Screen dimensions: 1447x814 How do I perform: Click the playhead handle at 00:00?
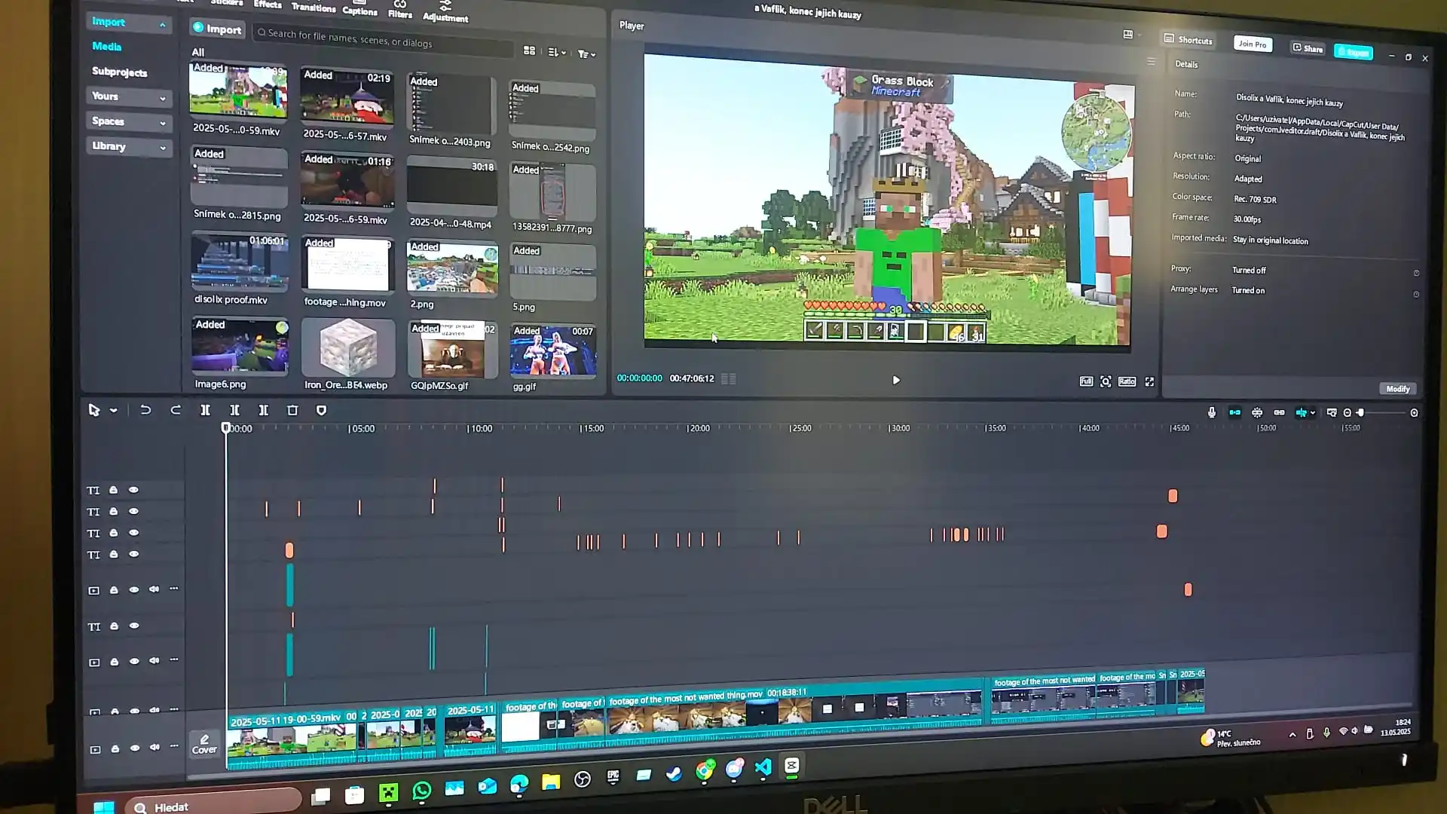tap(225, 427)
